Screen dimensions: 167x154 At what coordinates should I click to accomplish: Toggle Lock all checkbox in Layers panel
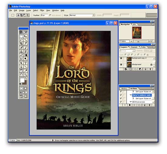145,55
